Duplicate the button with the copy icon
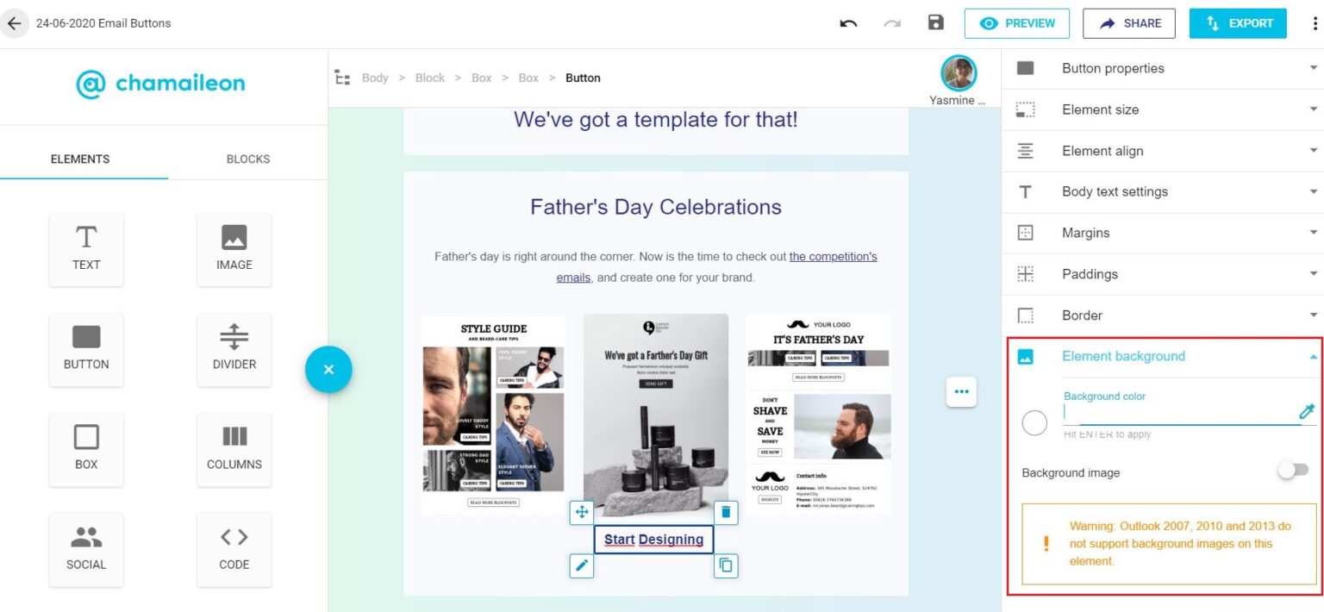Viewport: 1324px width, 612px height. click(725, 565)
